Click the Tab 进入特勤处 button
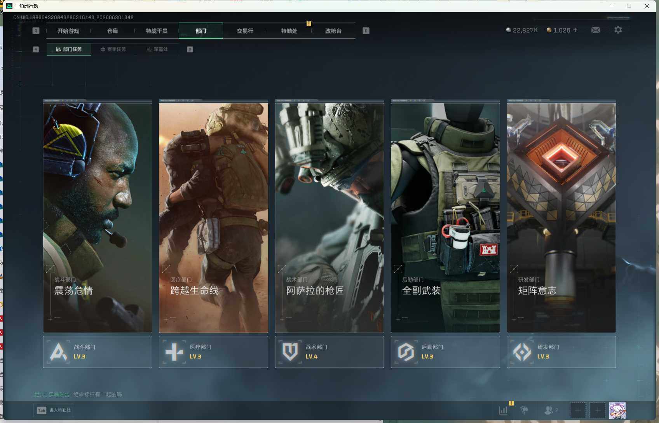 click(54, 410)
